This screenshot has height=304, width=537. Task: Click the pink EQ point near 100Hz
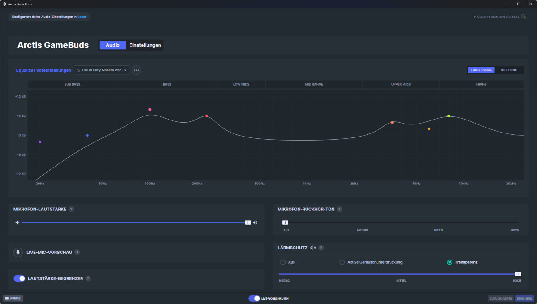pos(150,110)
